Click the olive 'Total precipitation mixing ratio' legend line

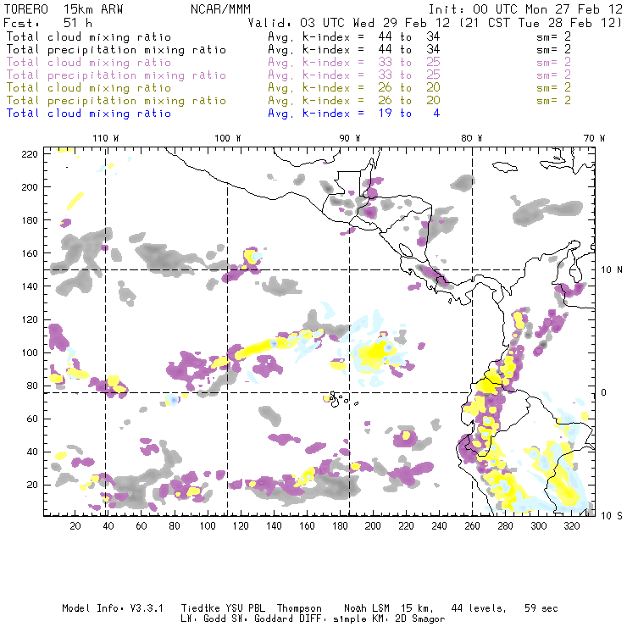click(116, 101)
